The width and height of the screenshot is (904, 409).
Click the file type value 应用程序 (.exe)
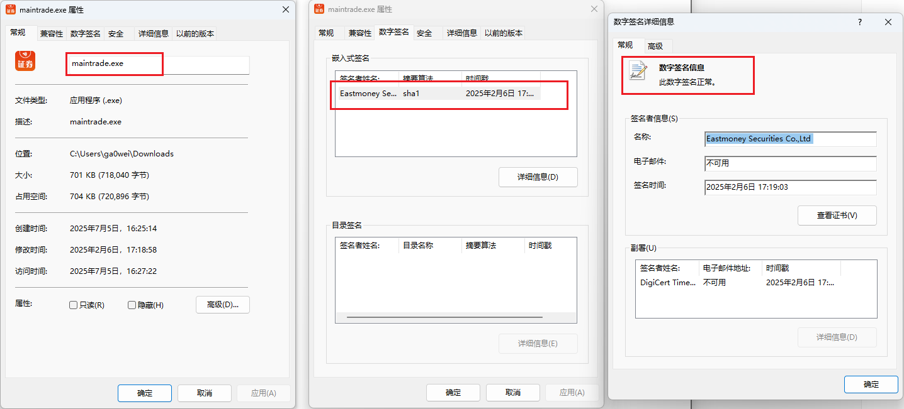pos(96,101)
